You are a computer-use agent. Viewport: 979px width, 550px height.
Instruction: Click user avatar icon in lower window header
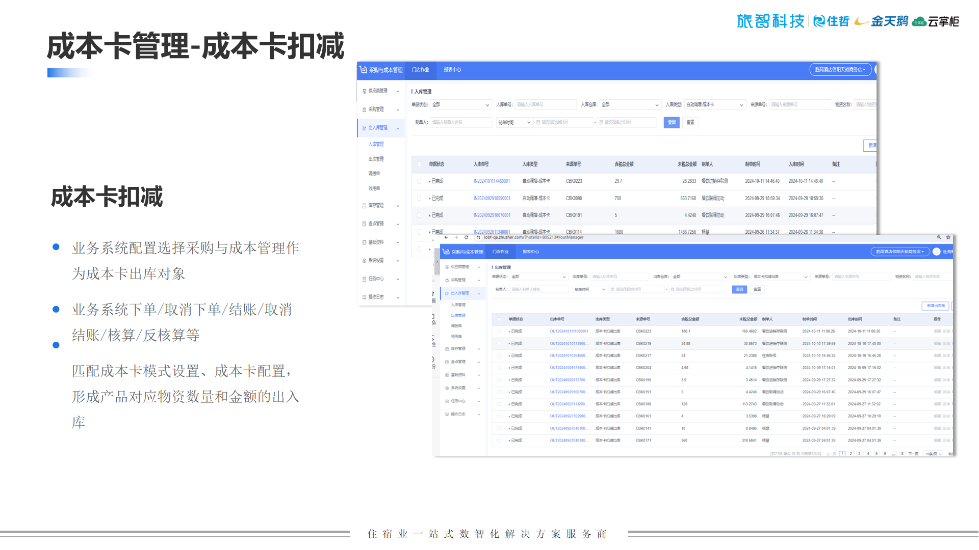pos(936,252)
